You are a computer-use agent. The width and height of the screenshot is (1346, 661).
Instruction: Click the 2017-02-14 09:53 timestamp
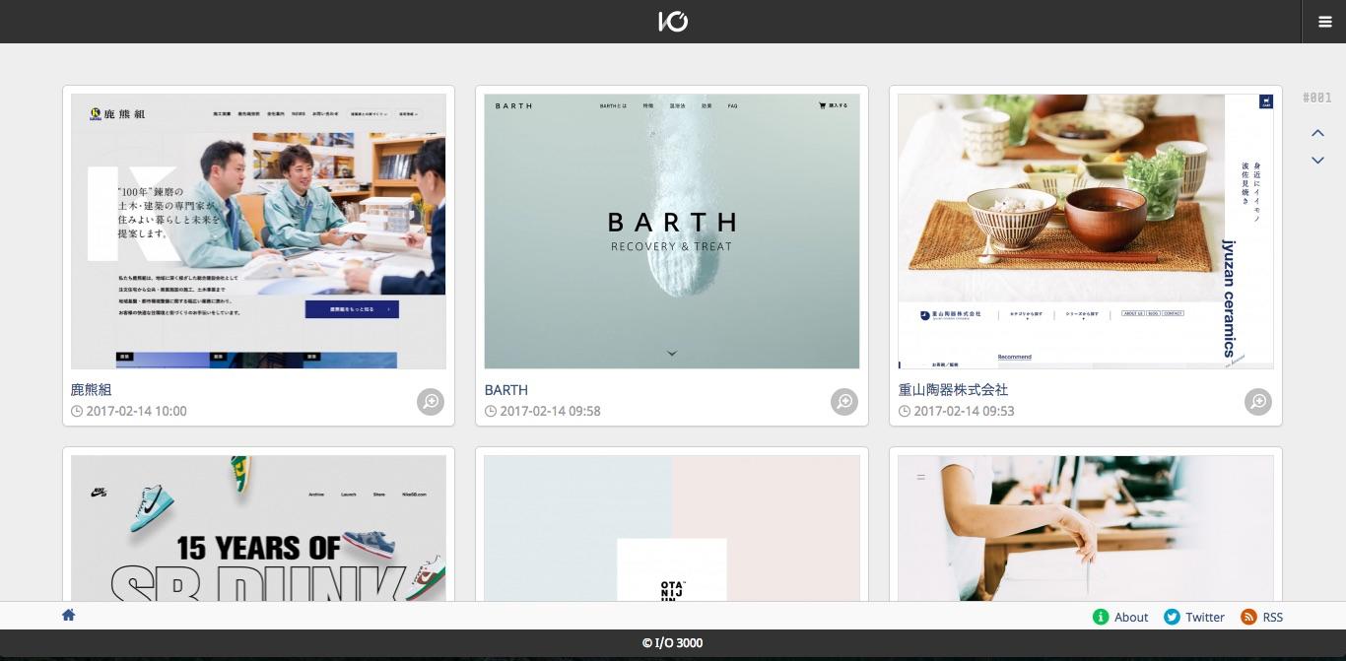[x=964, y=411]
